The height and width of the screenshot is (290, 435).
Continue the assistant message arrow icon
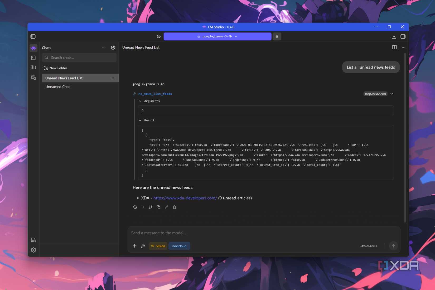143,207
